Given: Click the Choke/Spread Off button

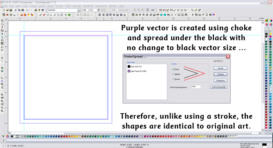Looking at the screenshot, I should [x=219, y=87].
